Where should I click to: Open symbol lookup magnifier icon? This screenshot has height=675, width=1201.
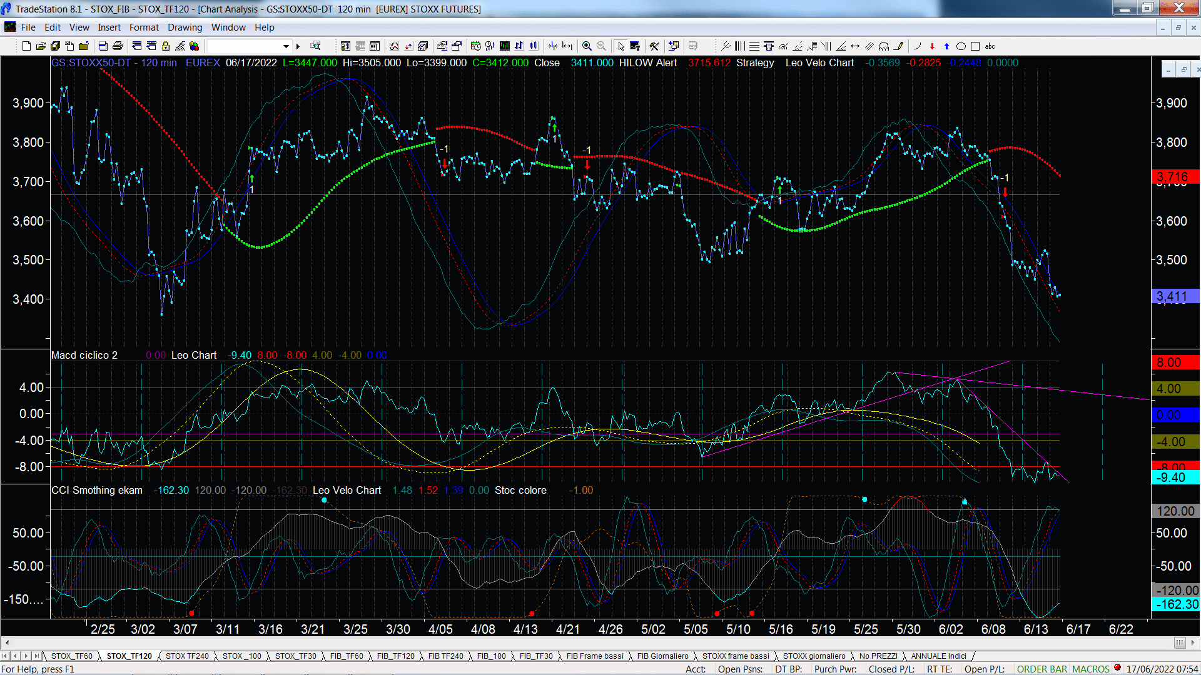pyautogui.click(x=315, y=46)
